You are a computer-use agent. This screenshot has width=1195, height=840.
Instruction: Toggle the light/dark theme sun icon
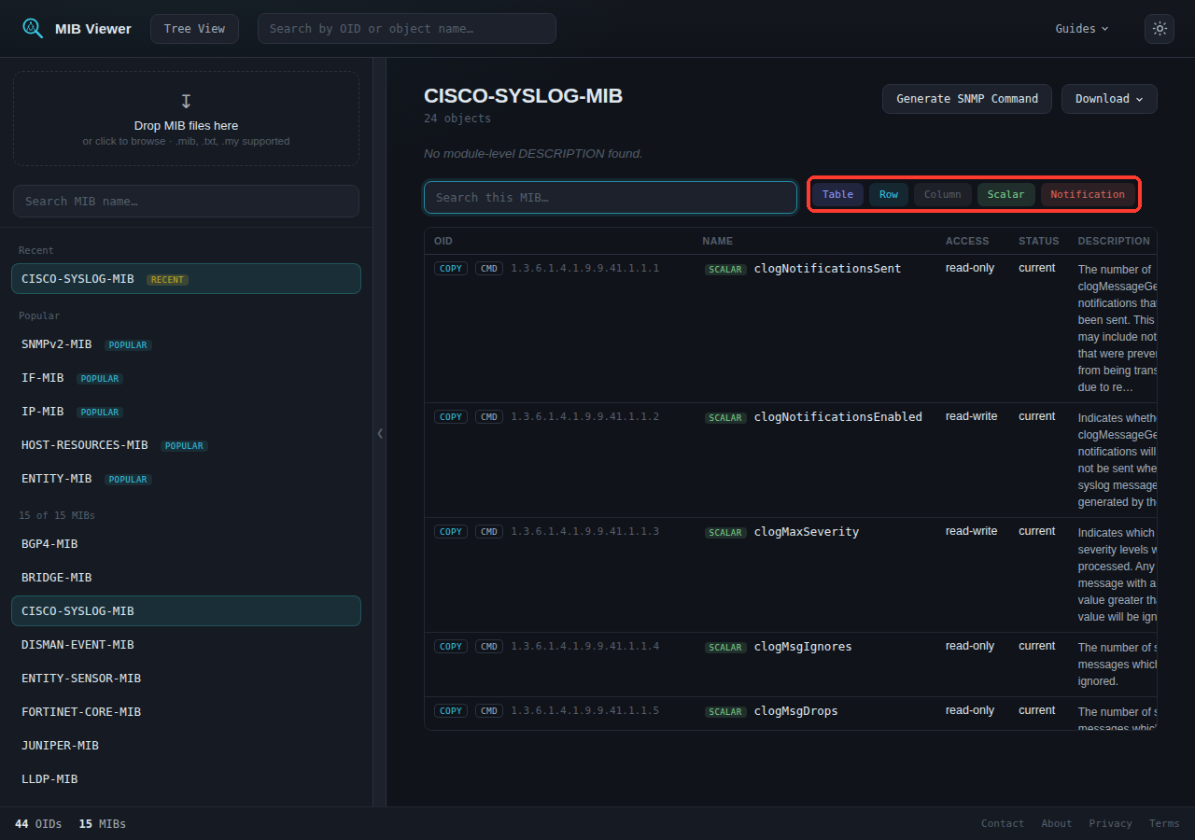coord(1160,29)
